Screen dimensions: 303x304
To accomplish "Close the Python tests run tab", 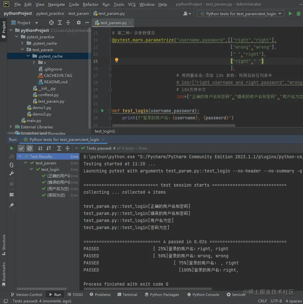I will [x=103, y=140].
